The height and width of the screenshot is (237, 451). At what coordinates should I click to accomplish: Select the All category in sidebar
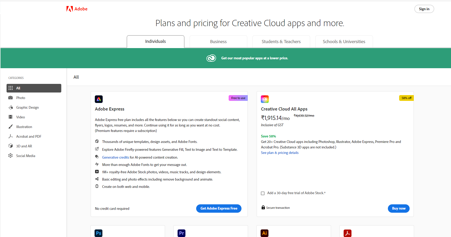tap(34, 88)
